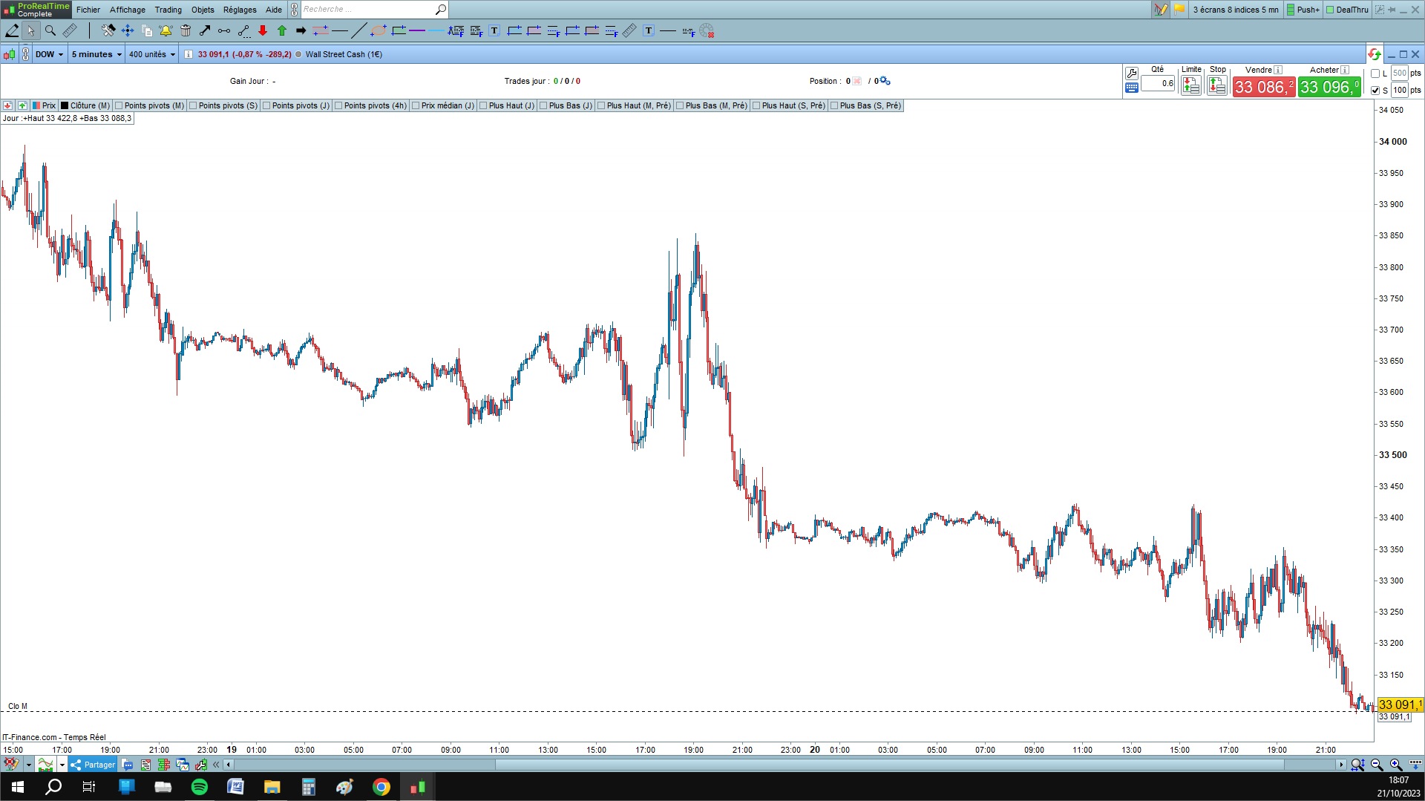
Task: Click the candlestick chart style icon
Action: 9,54
